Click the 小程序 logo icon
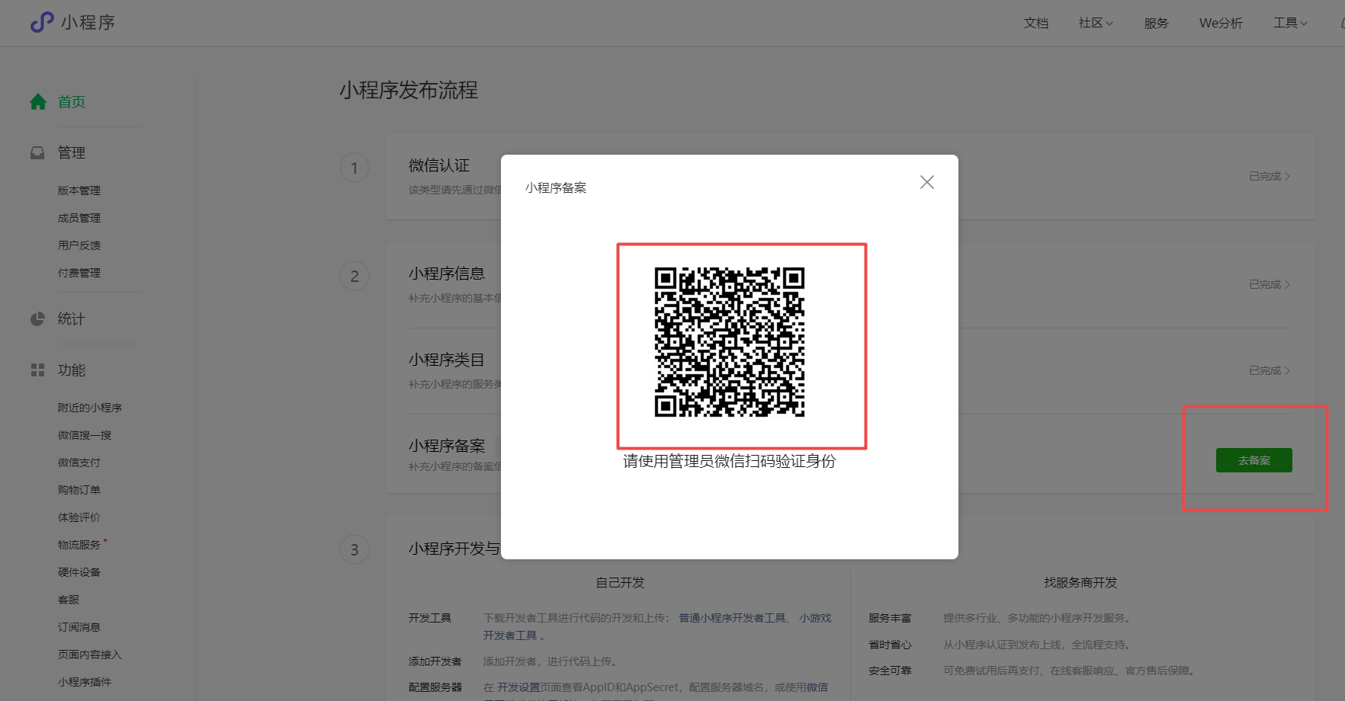Viewport: 1345px width, 701px height. (42, 22)
